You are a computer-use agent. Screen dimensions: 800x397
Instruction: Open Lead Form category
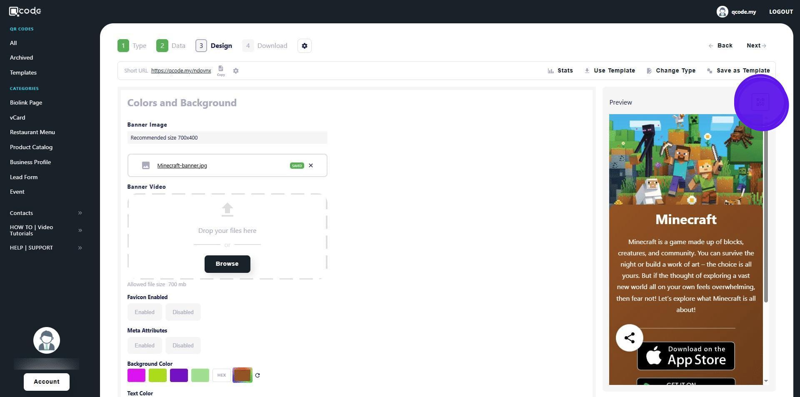24,177
